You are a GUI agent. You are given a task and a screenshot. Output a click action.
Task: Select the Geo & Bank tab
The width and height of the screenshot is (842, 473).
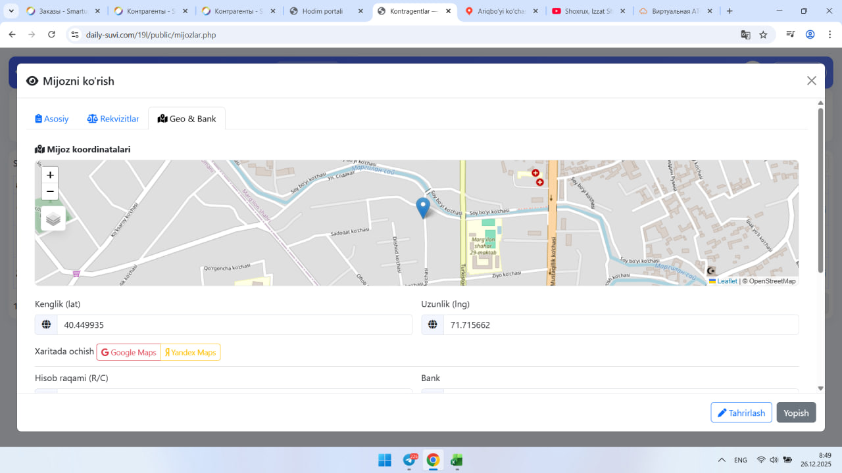[187, 119]
